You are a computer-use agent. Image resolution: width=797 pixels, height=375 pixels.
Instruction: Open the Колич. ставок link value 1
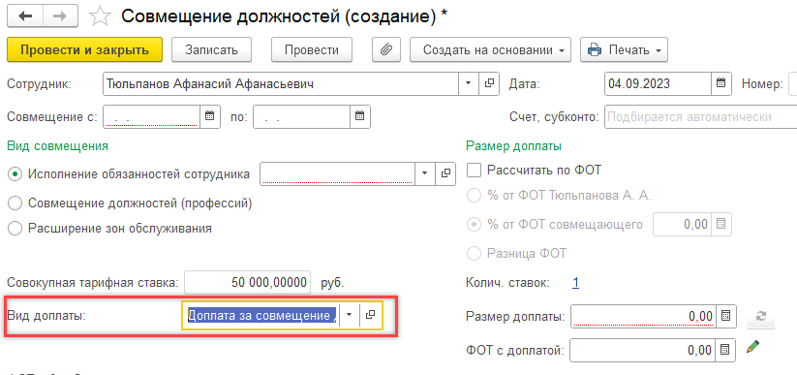click(x=576, y=283)
